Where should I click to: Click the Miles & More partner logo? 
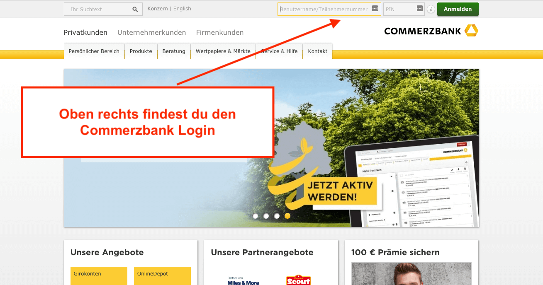tap(243, 280)
